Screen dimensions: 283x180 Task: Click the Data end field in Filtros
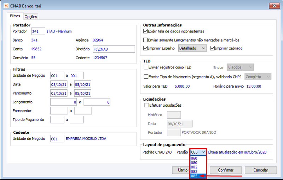point(83,84)
